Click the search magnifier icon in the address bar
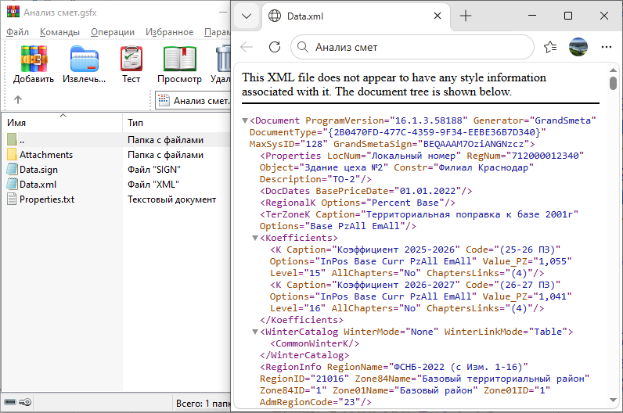623x413 pixels. [303, 47]
